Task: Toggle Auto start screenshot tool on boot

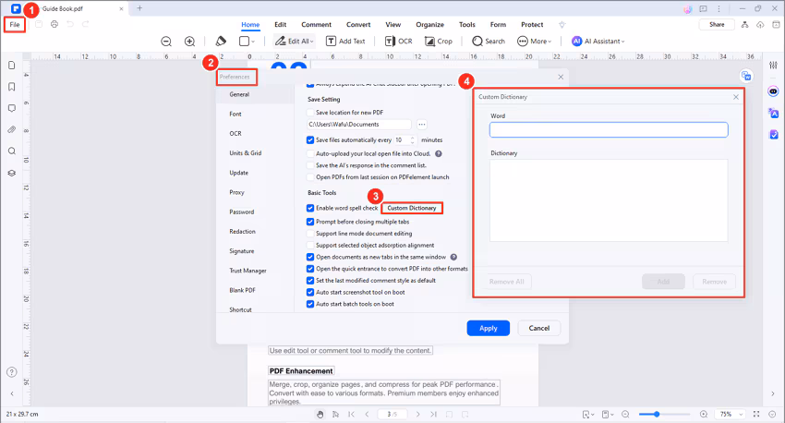Action: click(x=310, y=293)
